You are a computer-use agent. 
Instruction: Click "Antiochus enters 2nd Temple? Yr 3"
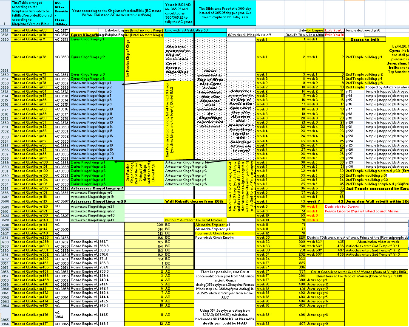point(376,254)
